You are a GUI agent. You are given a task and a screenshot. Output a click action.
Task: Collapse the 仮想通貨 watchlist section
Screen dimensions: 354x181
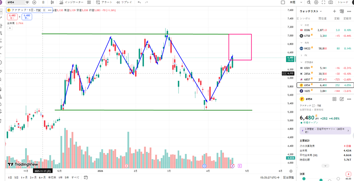301,62
